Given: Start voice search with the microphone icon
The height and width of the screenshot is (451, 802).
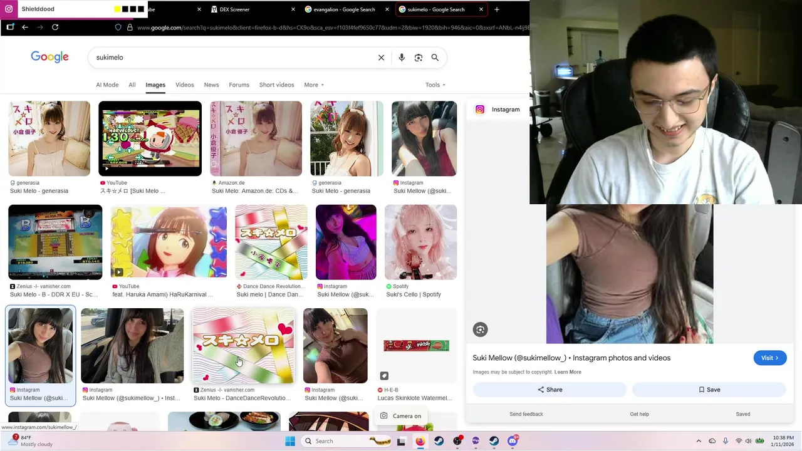Looking at the screenshot, I should pos(402,58).
